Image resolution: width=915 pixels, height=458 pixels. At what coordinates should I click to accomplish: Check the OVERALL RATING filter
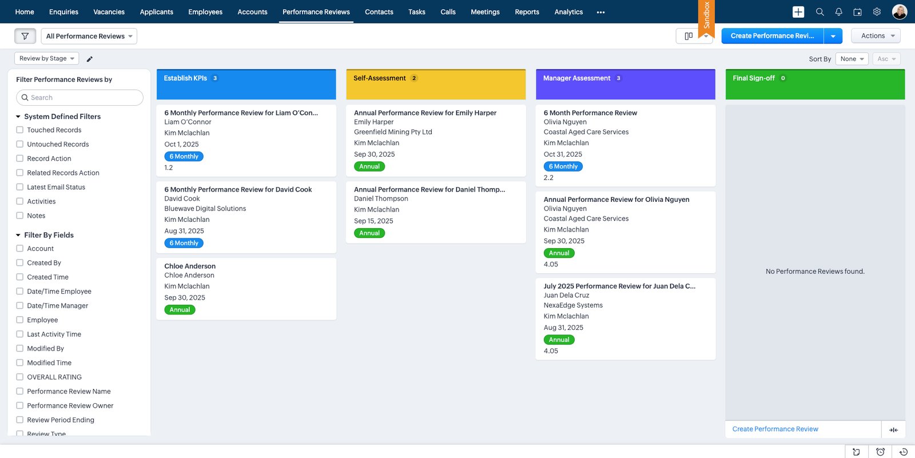(20, 377)
